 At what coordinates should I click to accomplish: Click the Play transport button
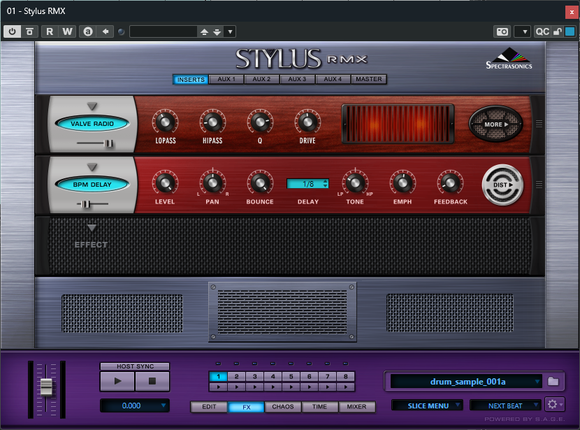(117, 381)
